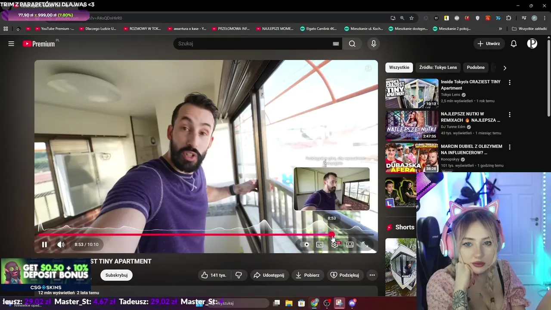The image size is (551, 310).
Task: Mute the video volume
Action: click(61, 245)
